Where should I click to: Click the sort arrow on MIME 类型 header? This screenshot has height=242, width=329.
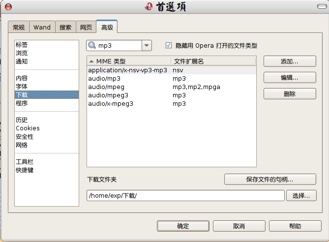tap(91, 61)
